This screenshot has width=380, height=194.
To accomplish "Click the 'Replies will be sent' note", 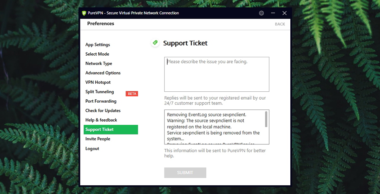I will click(215, 100).
